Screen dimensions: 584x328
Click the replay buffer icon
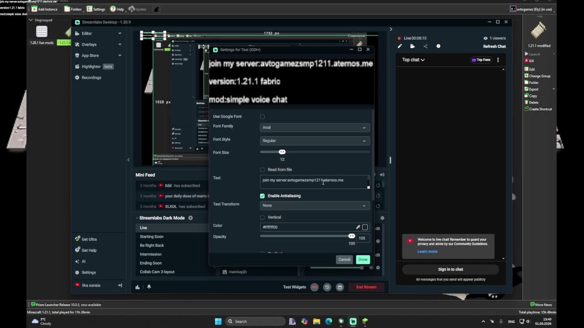[327, 287]
